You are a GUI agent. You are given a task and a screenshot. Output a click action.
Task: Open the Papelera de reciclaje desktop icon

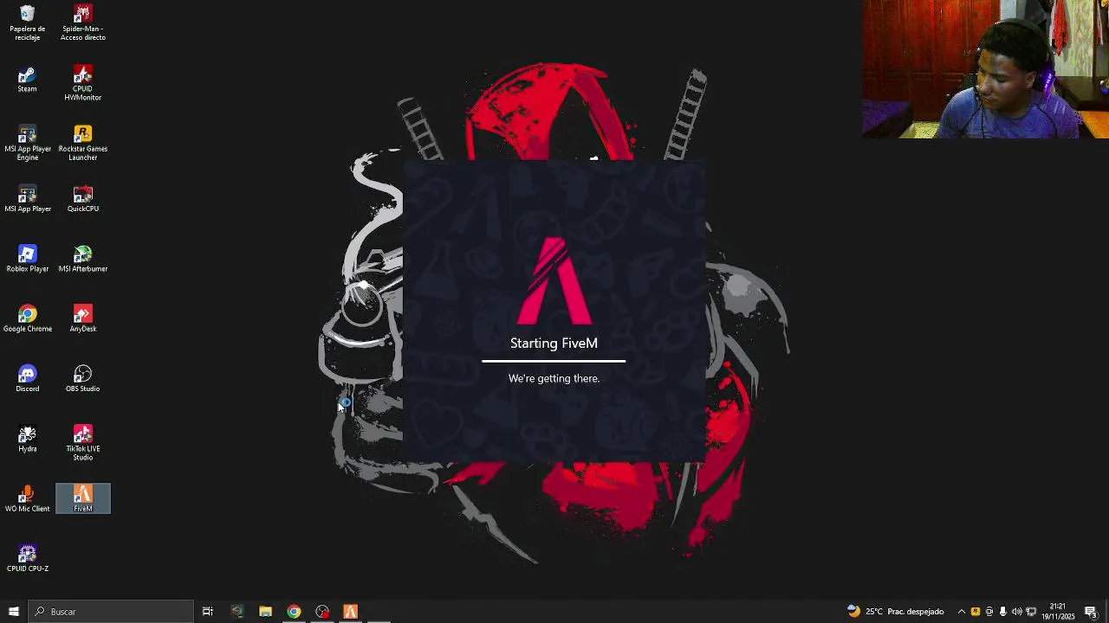click(27, 22)
